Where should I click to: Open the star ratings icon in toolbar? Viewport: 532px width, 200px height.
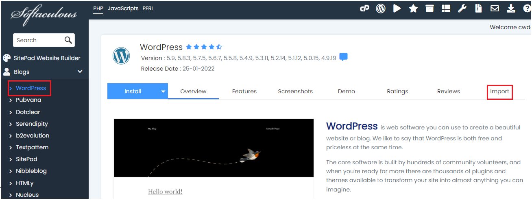[413, 9]
